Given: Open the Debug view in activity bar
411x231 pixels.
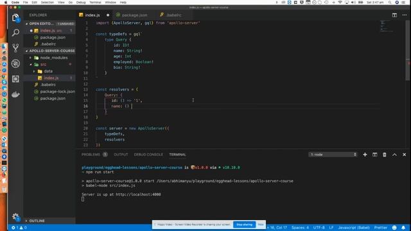Looking at the screenshot, I should (x=15, y=64).
